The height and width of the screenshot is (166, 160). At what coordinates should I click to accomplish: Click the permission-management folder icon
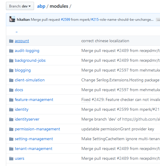point(11,129)
